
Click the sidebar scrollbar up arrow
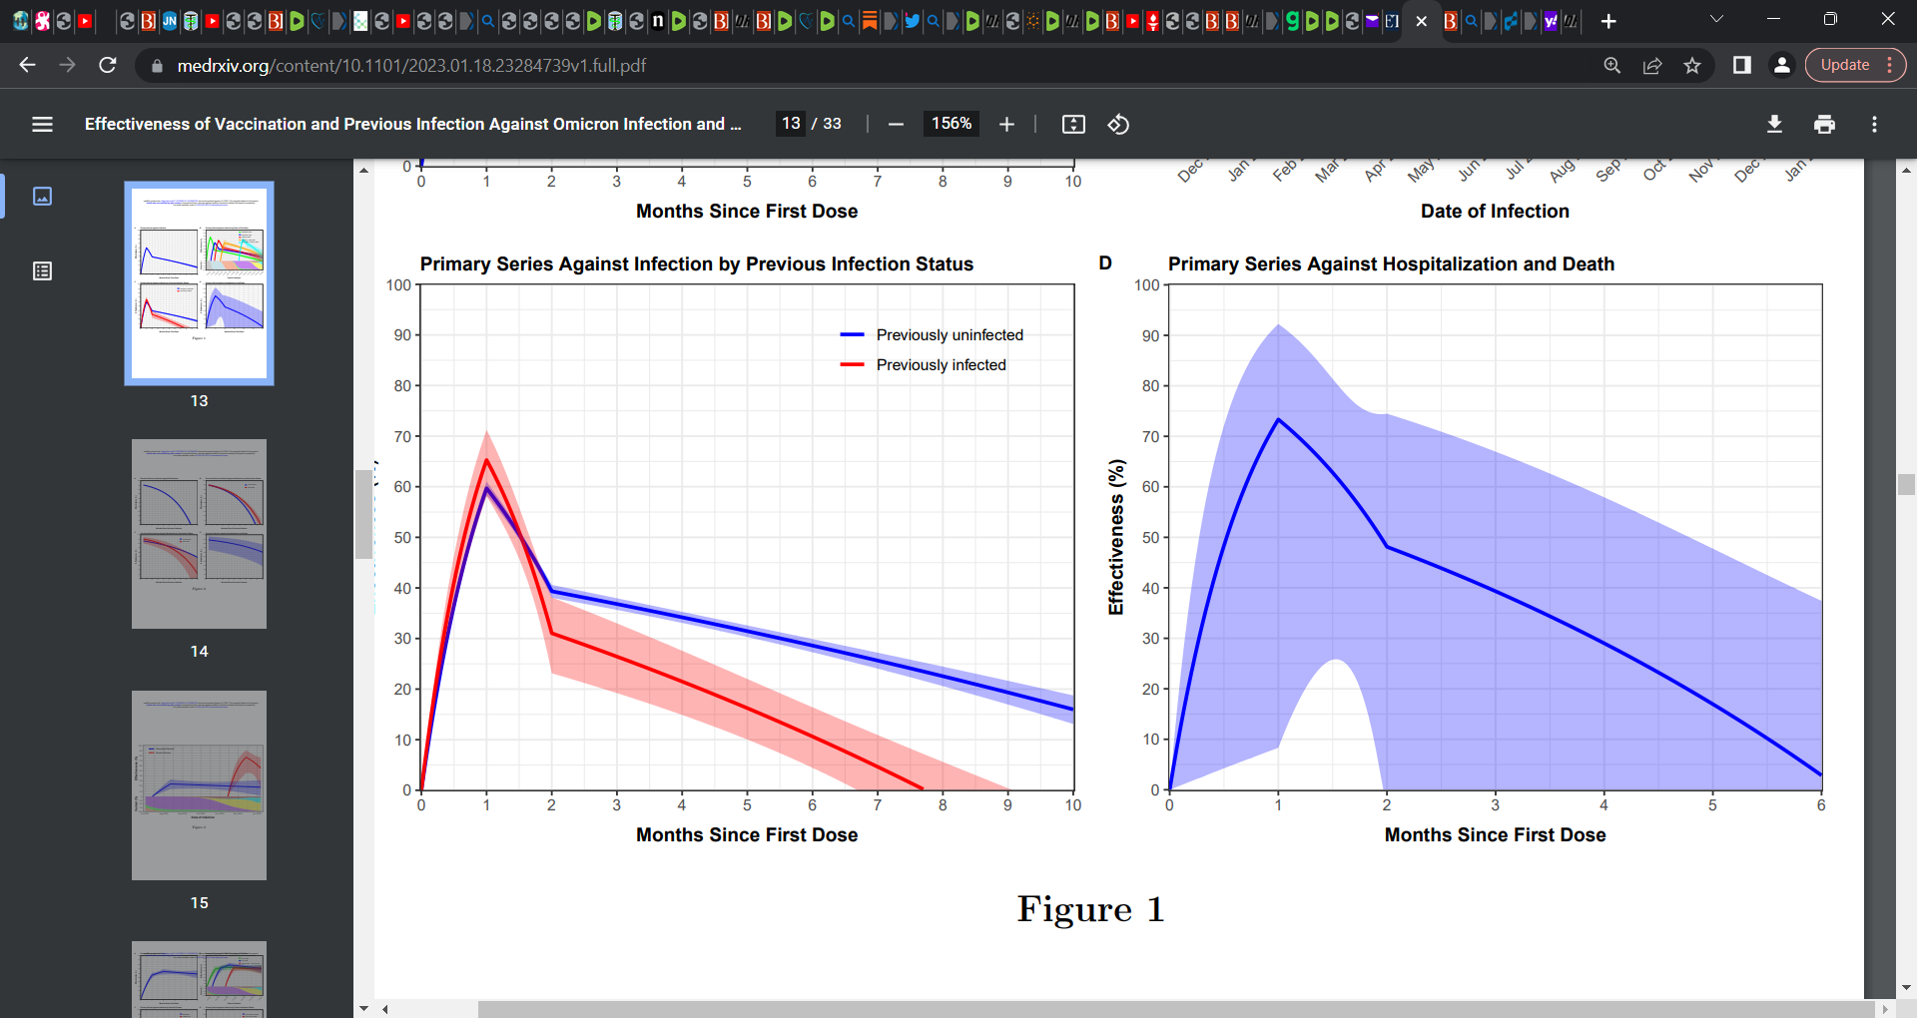(x=363, y=170)
